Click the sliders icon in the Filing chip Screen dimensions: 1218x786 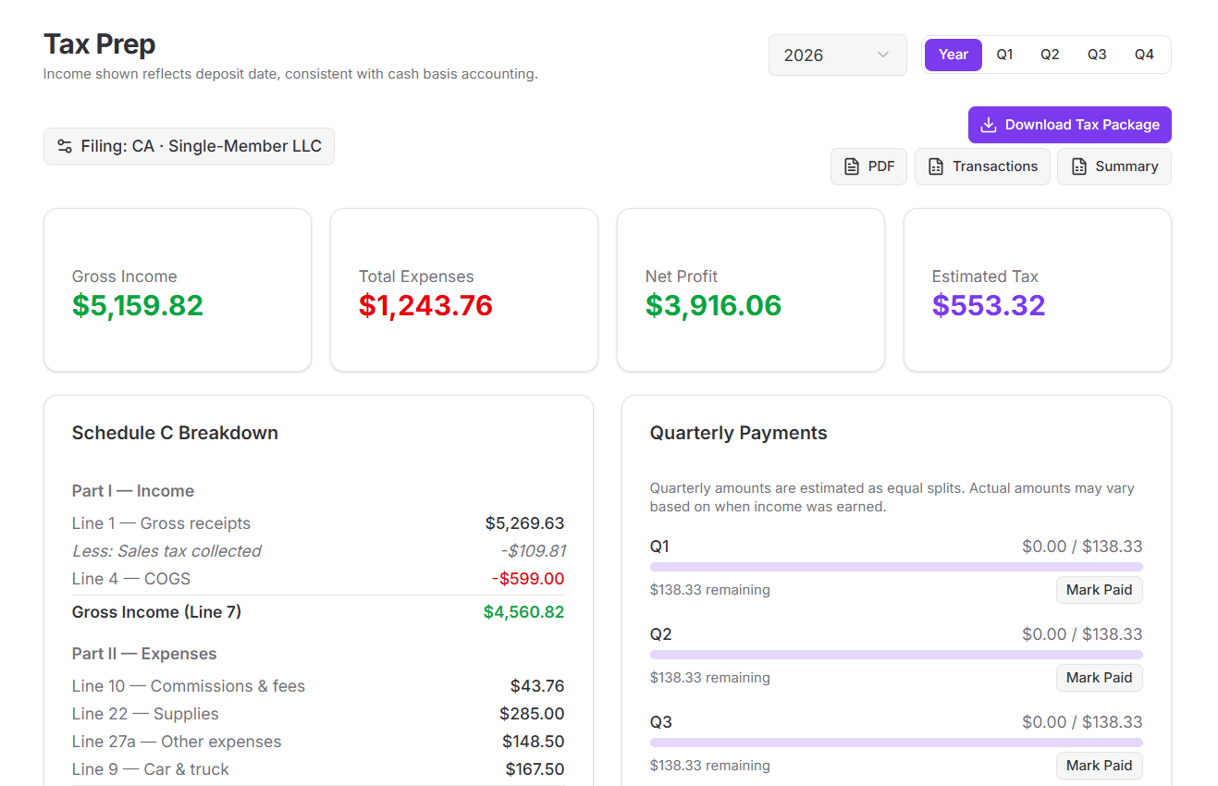(64, 145)
